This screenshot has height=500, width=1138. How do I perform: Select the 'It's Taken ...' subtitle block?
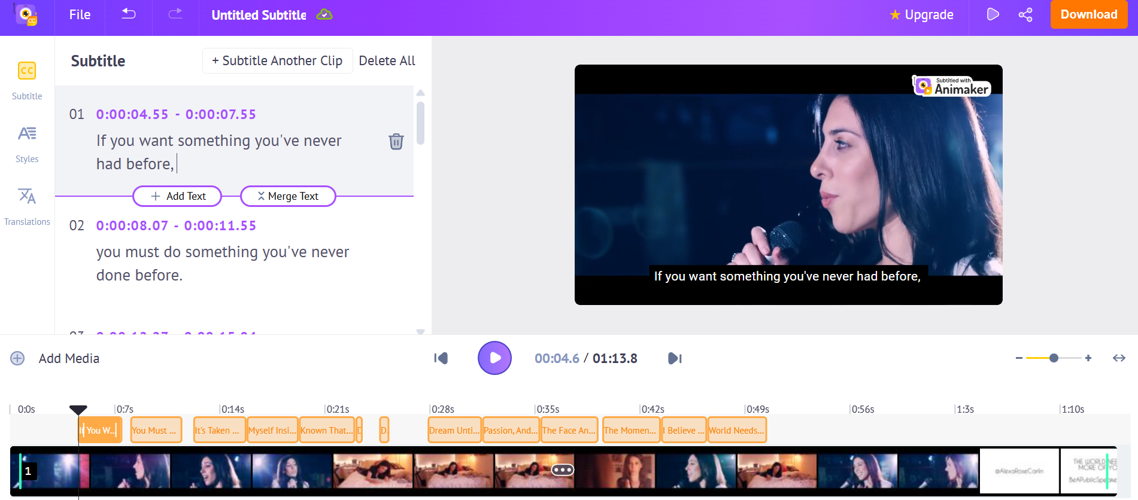219,430
